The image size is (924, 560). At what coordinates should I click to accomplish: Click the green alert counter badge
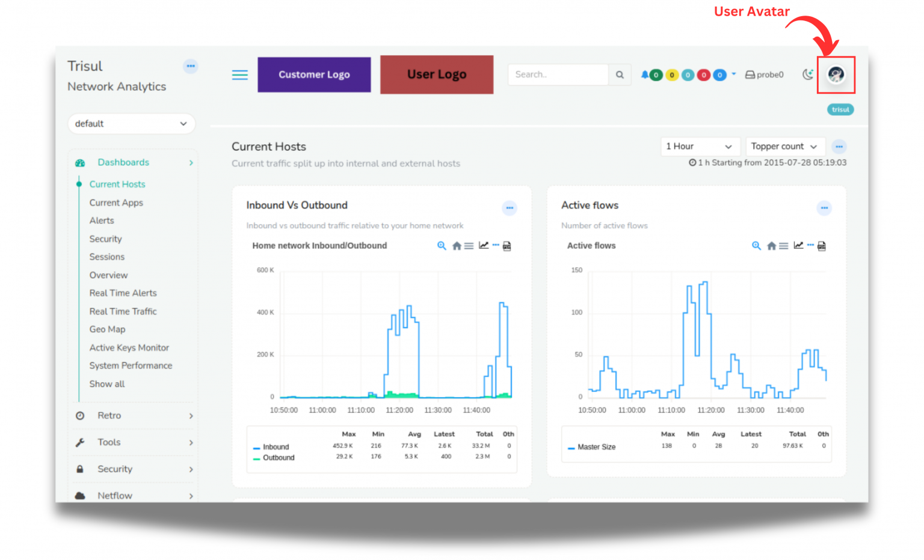[x=656, y=75]
